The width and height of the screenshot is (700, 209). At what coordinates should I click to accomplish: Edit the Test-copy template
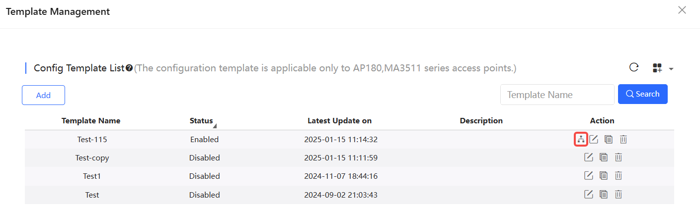(x=589, y=157)
